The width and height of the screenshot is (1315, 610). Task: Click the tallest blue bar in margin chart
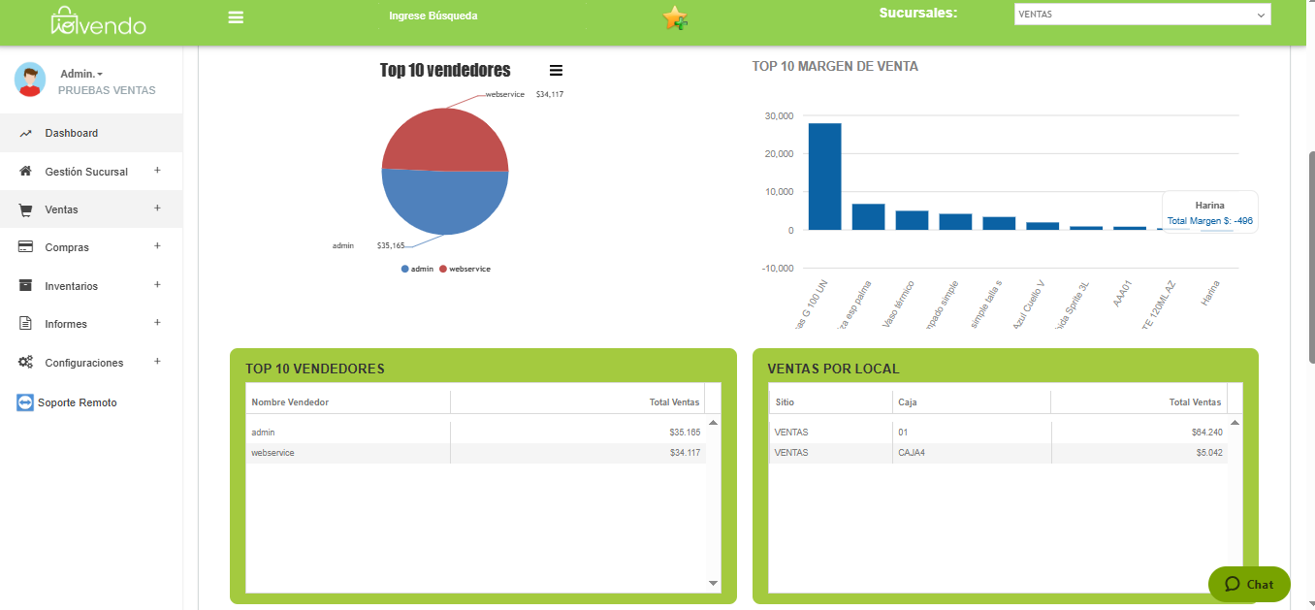pyautogui.click(x=824, y=177)
